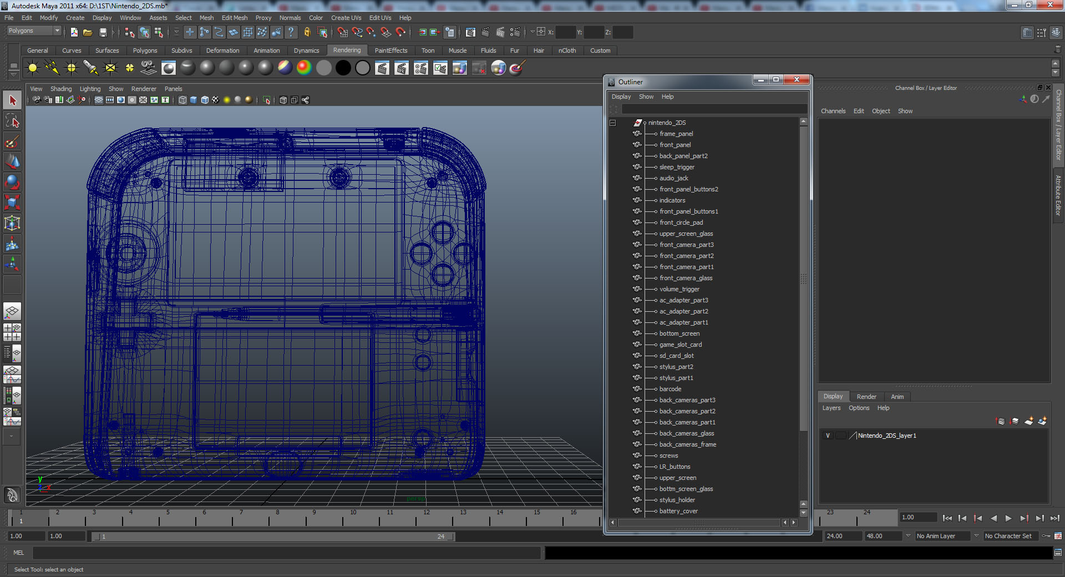Image resolution: width=1065 pixels, height=577 pixels.
Task: Choose the Paint Selection tool
Action: point(12,141)
